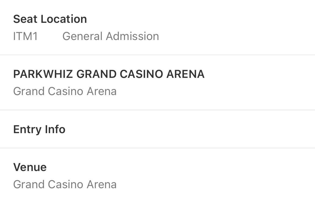Select the word CASINO in the uppercase title

(141, 74)
